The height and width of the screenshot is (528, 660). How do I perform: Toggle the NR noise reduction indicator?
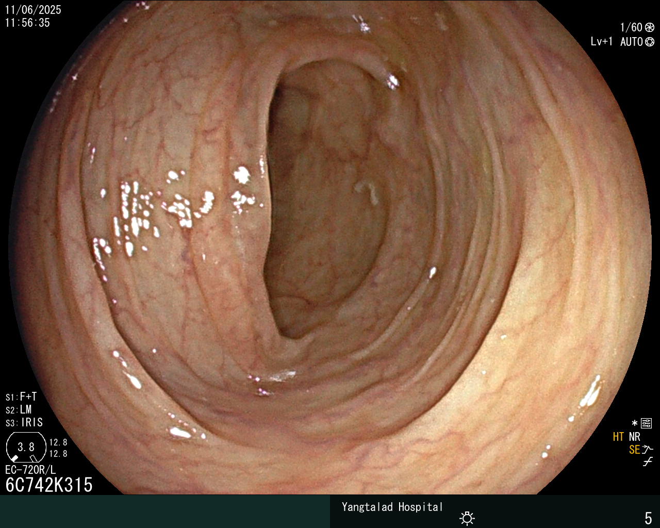tap(634, 437)
